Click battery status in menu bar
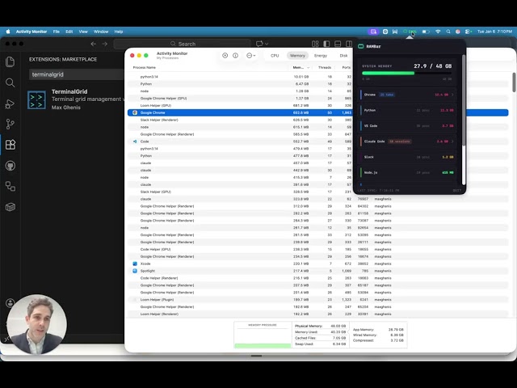This screenshot has width=517, height=388. point(426,32)
